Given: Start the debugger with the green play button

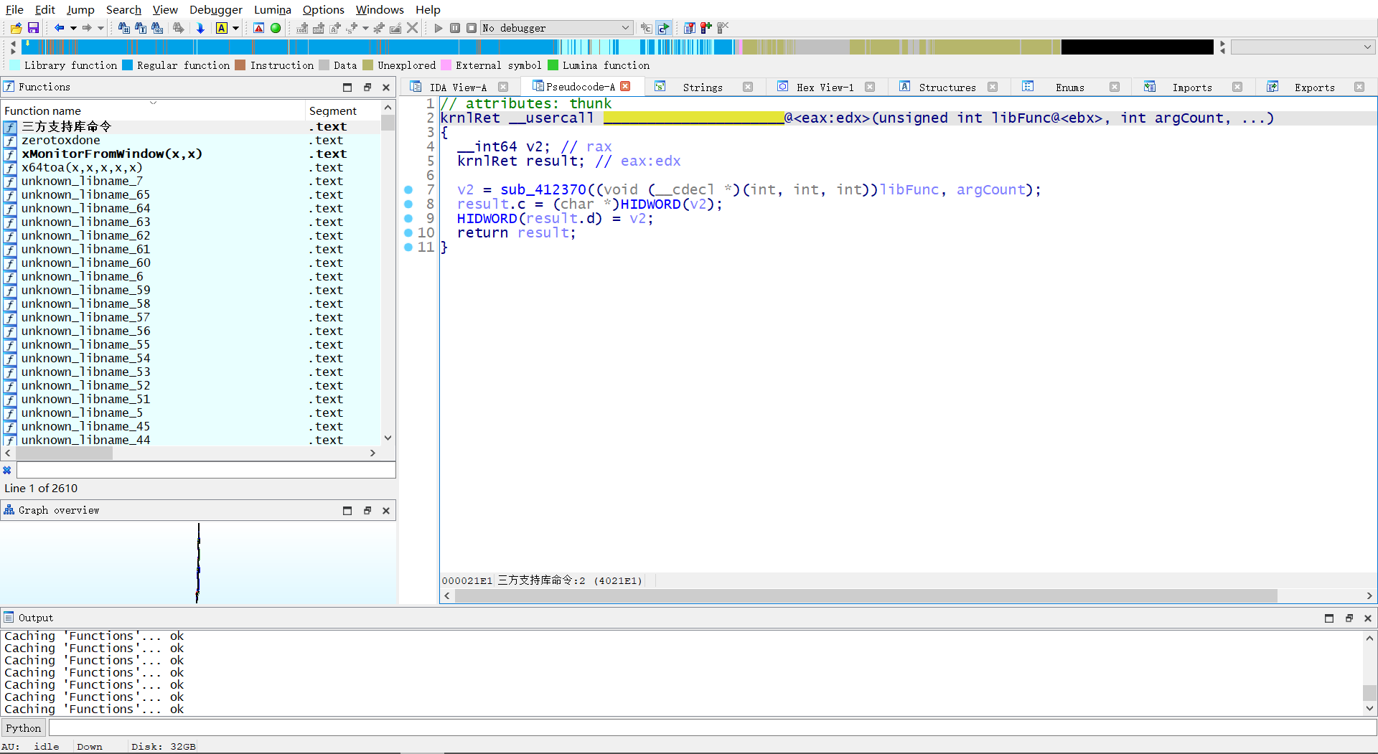Looking at the screenshot, I should point(439,28).
